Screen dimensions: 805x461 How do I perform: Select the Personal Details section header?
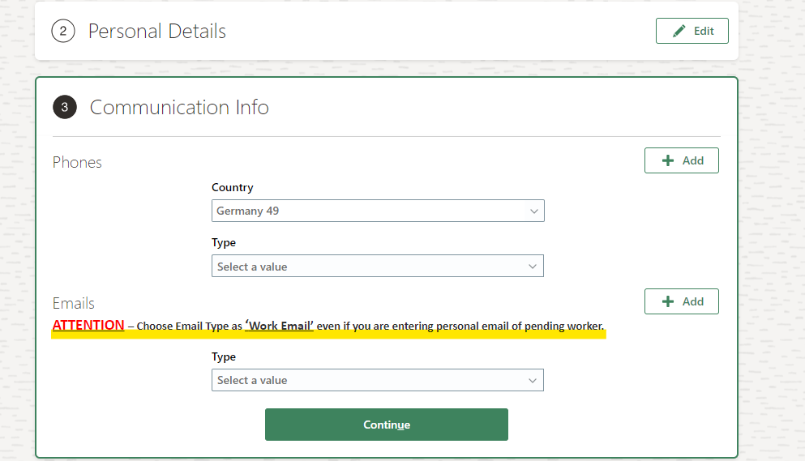[x=157, y=32]
